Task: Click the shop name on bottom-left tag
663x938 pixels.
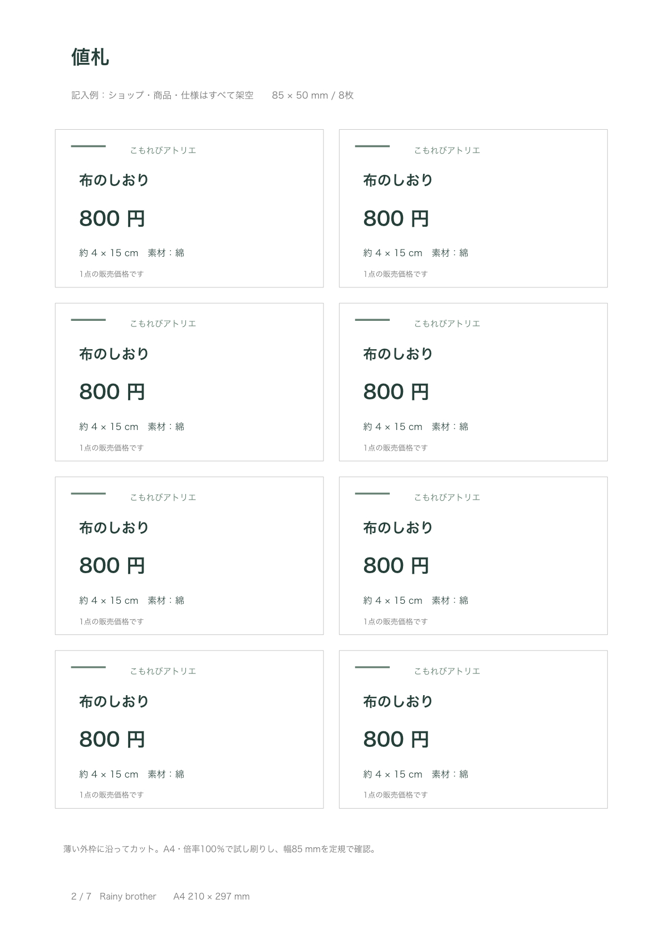Action: pos(163,671)
